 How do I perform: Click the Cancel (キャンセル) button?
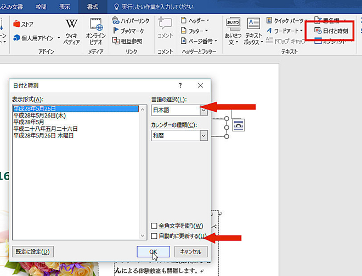191,251
